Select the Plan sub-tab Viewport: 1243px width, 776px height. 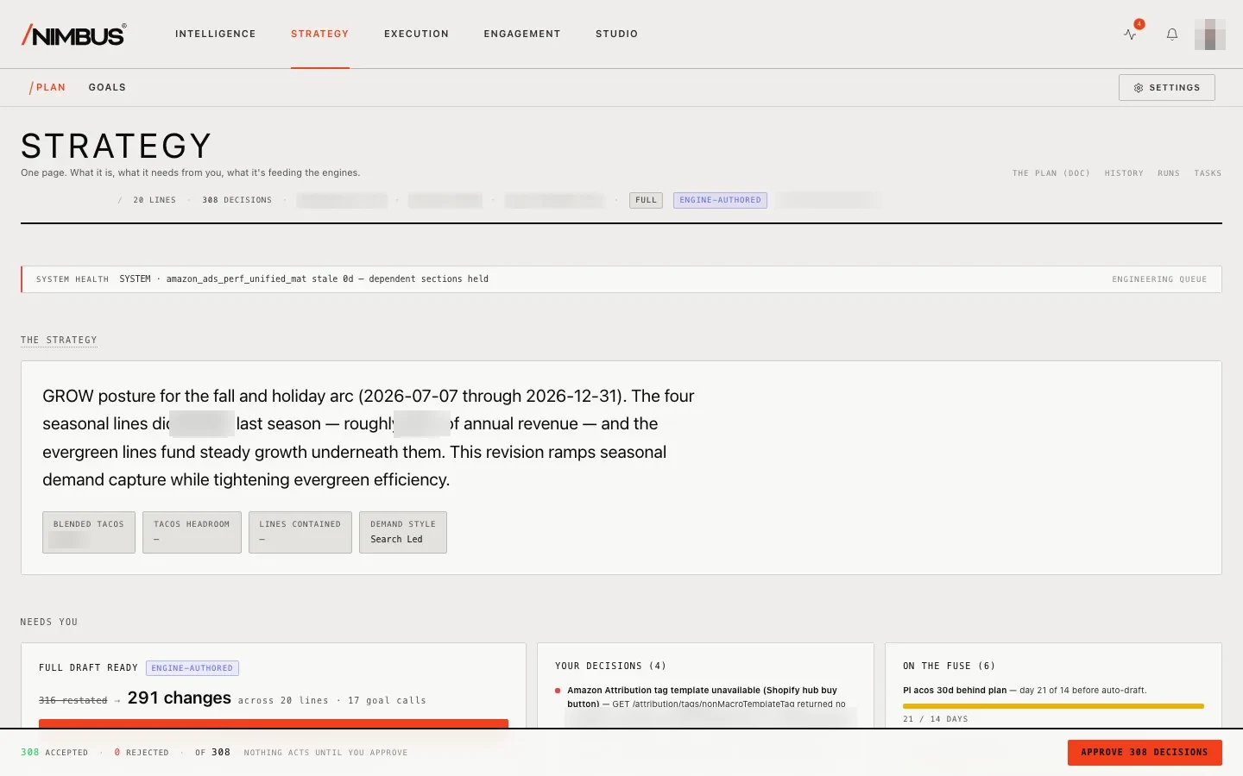pyautogui.click(x=47, y=88)
